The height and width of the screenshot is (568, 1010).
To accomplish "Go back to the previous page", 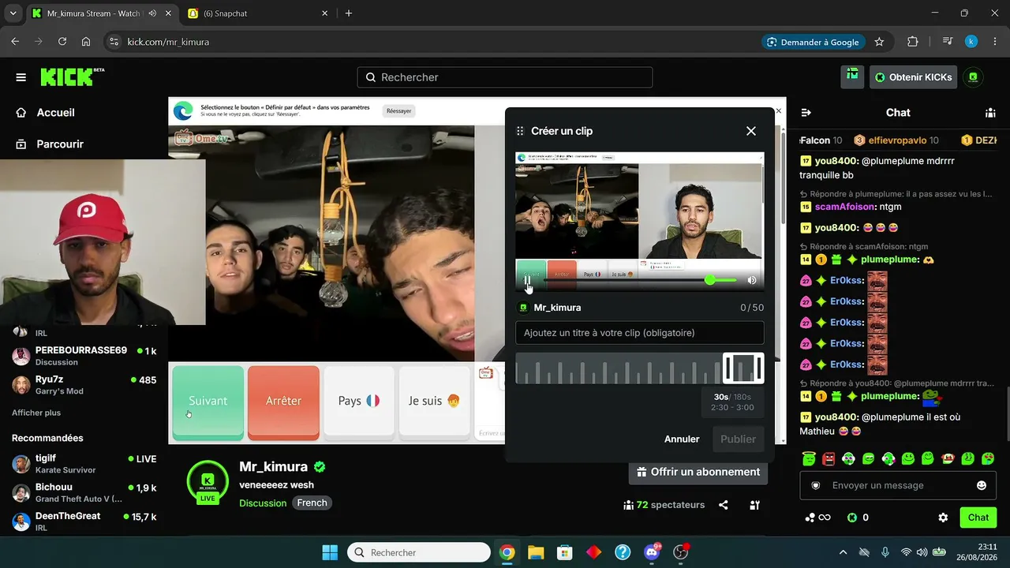I will [x=15, y=42].
